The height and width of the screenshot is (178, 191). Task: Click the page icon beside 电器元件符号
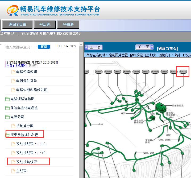pos(13,81)
